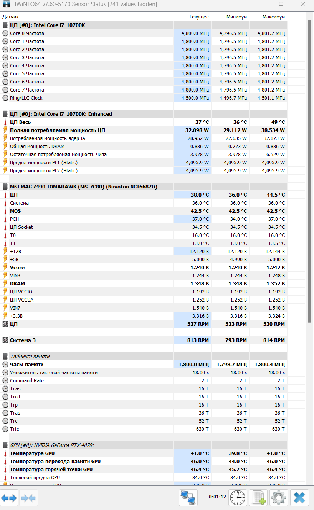Click the vertical scrollbar thumb
The image size is (314, 510).
coord(309,171)
